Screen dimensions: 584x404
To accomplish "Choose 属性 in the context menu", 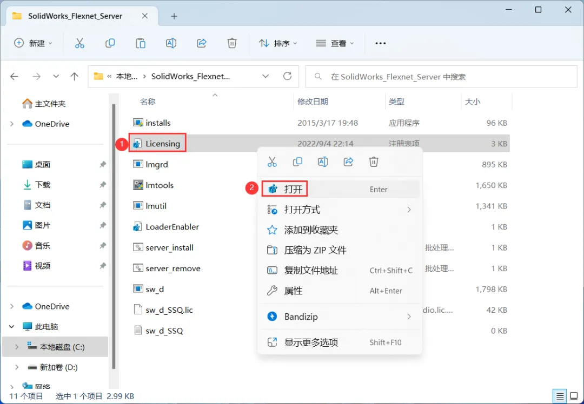I will click(x=340, y=291).
